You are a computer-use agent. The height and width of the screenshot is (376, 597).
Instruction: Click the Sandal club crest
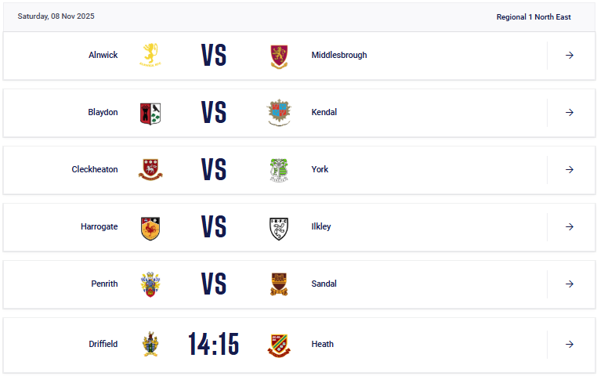(278, 284)
